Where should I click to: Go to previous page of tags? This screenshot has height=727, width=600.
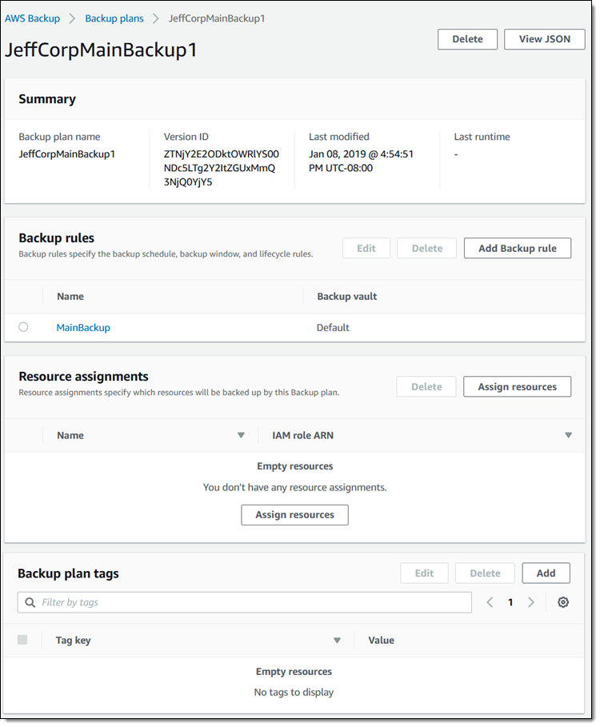(x=490, y=602)
